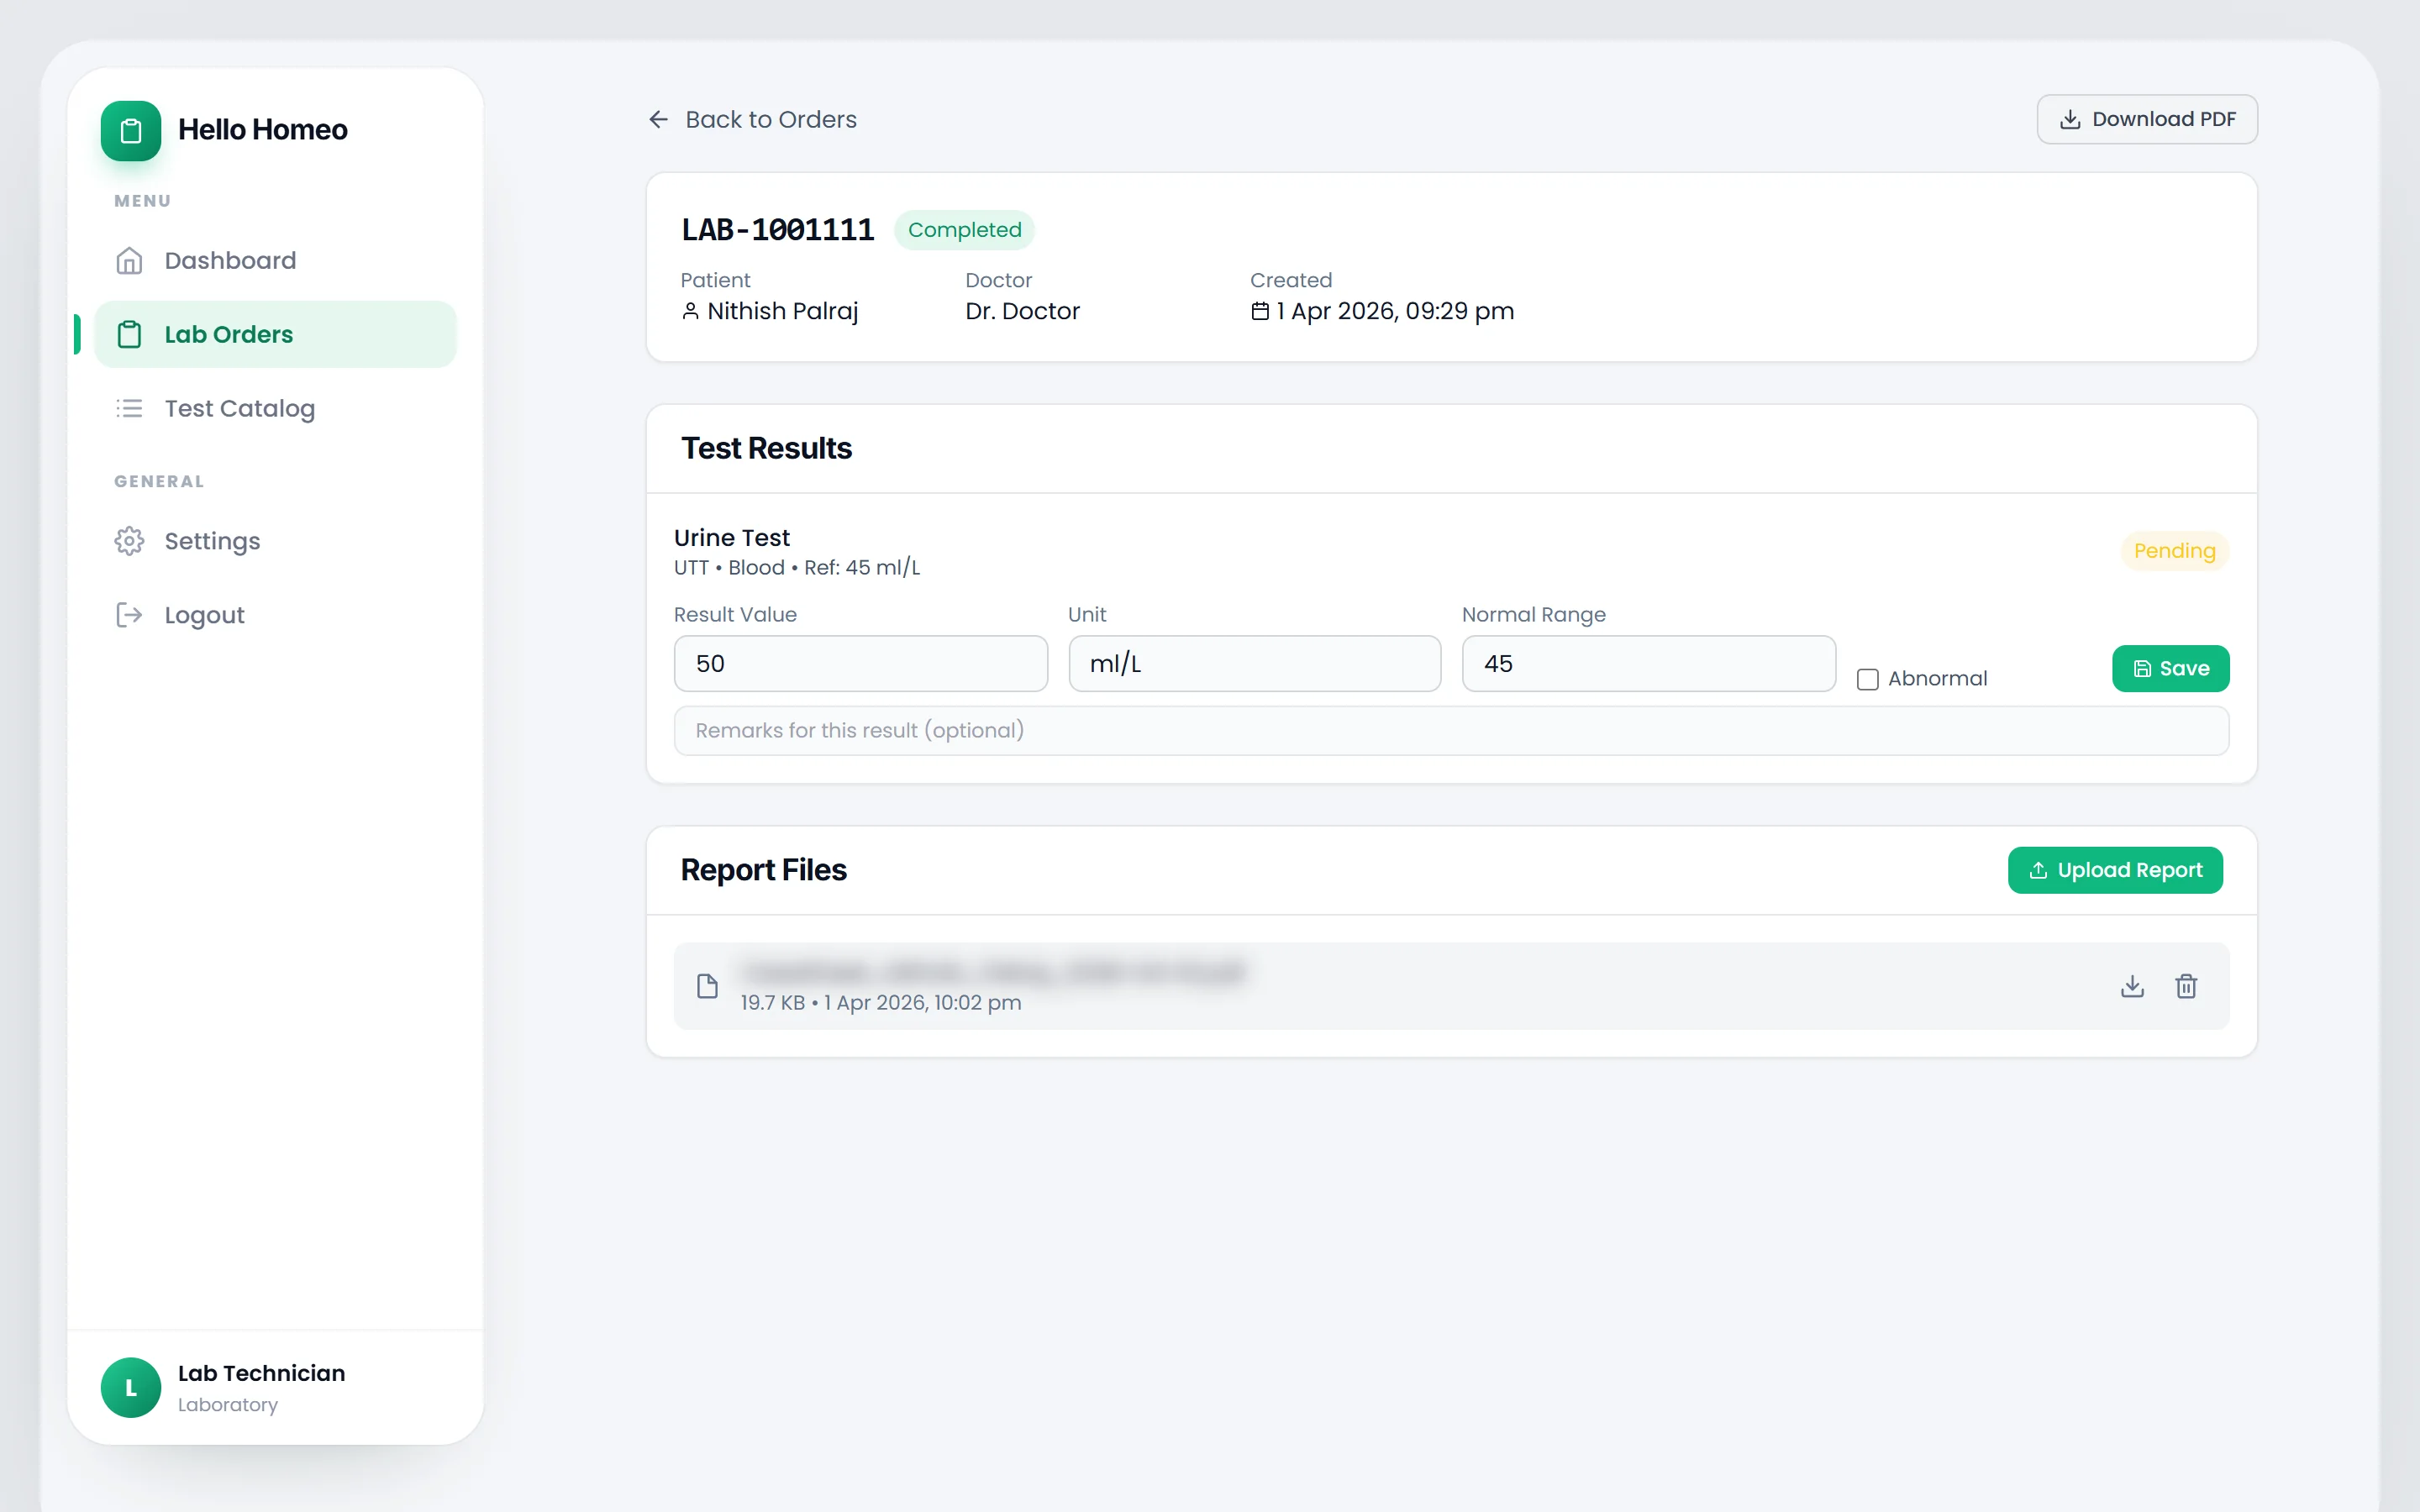Click the back arrow icon

[658, 119]
